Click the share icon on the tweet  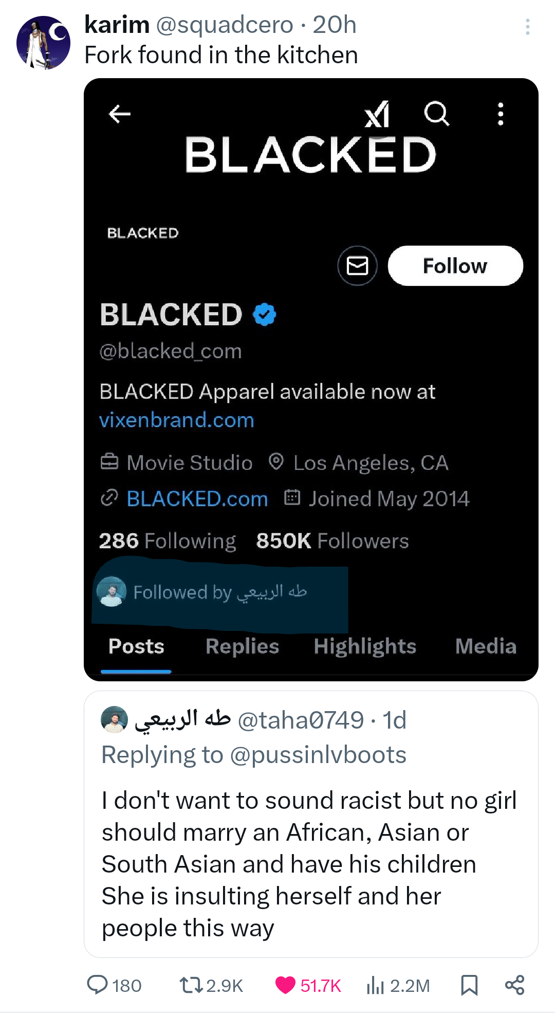tap(514, 985)
